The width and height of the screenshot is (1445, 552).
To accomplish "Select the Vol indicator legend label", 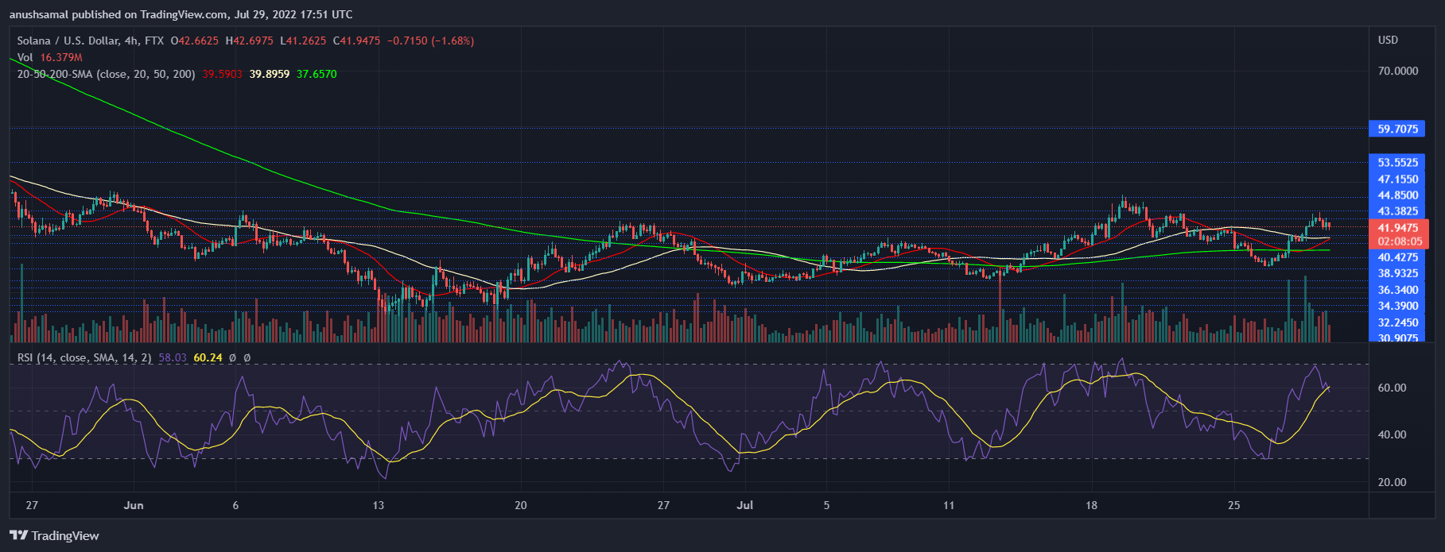I will pyautogui.click(x=25, y=57).
